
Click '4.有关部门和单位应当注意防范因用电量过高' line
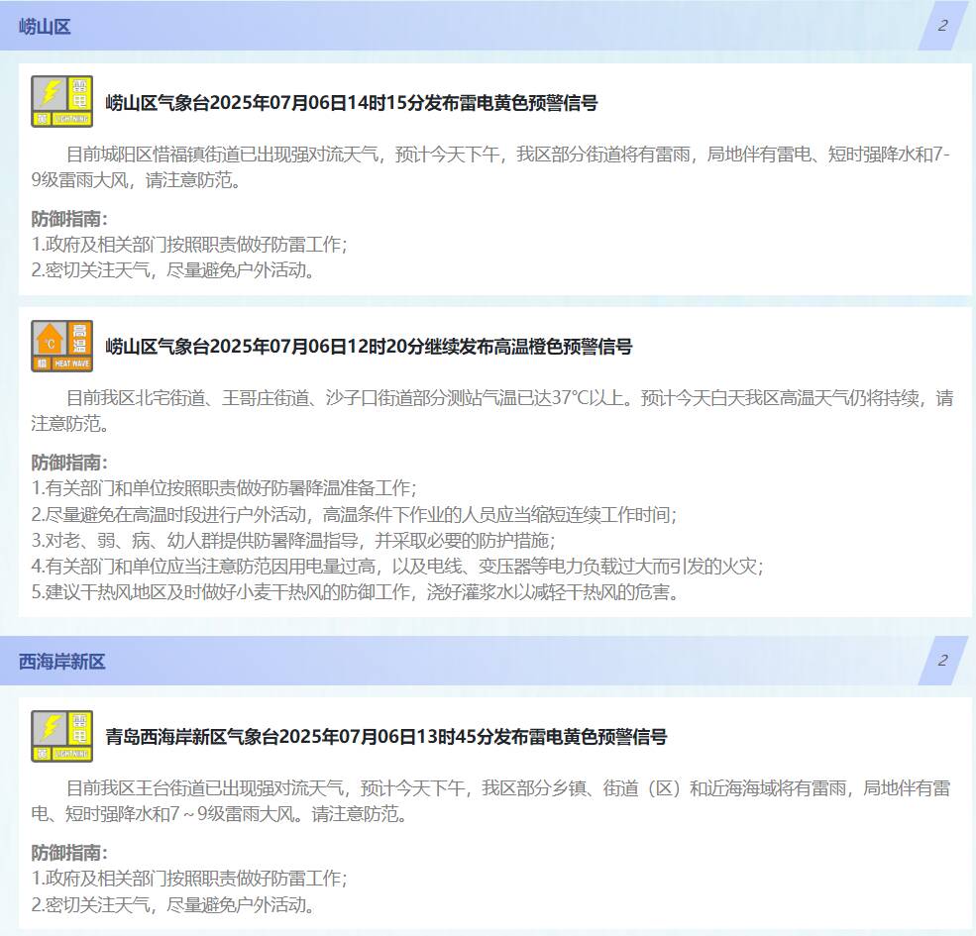coord(397,567)
